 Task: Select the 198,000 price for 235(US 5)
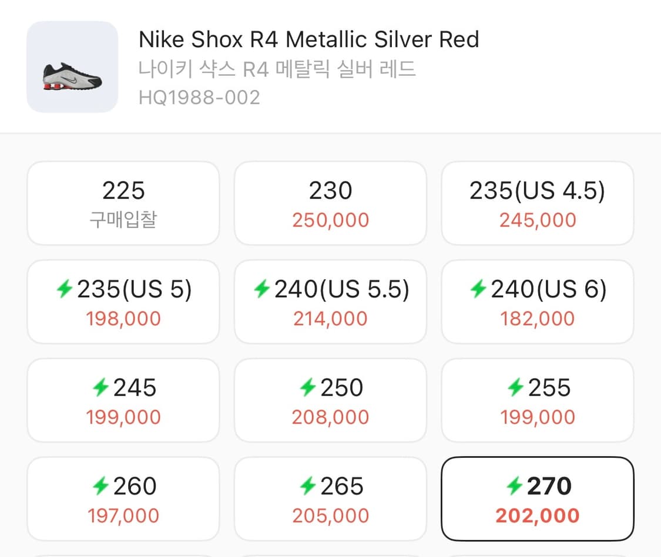tap(123, 319)
